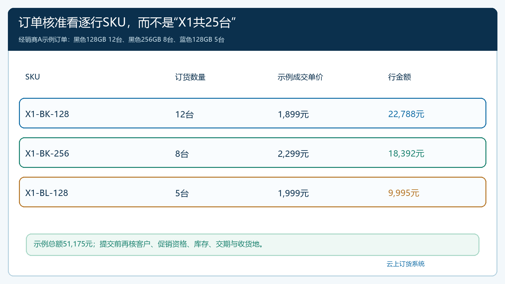The height and width of the screenshot is (284, 505).
Task: Click the 示例成交单价 column header
Action: [x=300, y=77]
